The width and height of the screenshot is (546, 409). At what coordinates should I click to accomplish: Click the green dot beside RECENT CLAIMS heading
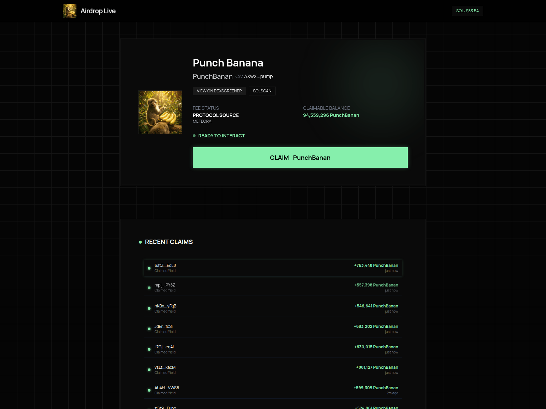point(140,242)
